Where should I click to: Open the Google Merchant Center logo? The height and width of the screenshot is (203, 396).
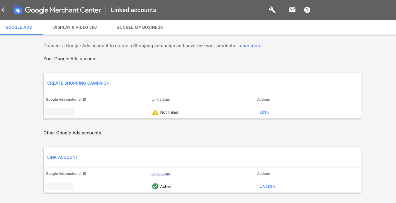(57, 10)
